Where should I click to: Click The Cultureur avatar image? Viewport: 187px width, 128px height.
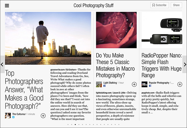click(8, 116)
